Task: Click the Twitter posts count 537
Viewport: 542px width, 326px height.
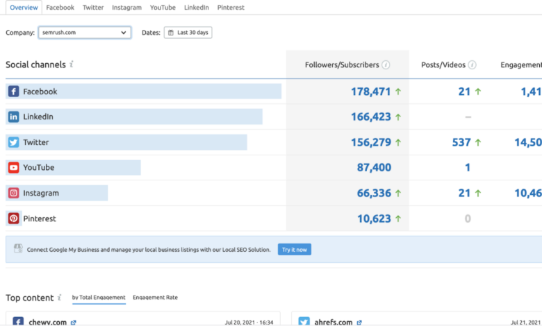Action: click(x=461, y=142)
